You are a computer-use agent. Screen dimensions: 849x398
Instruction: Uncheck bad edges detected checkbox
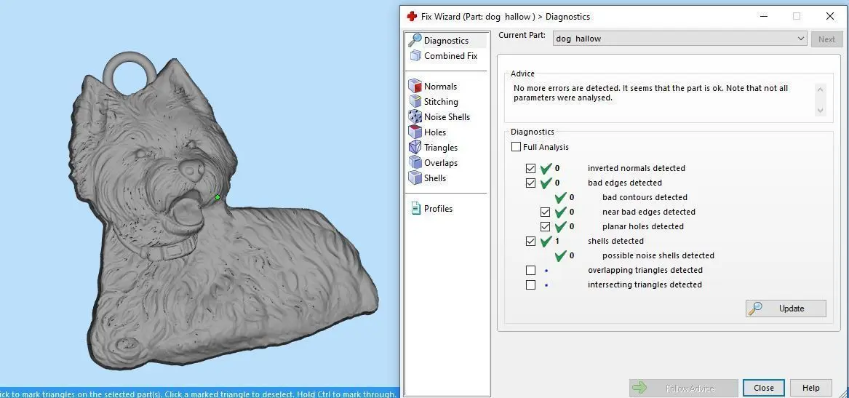530,183
